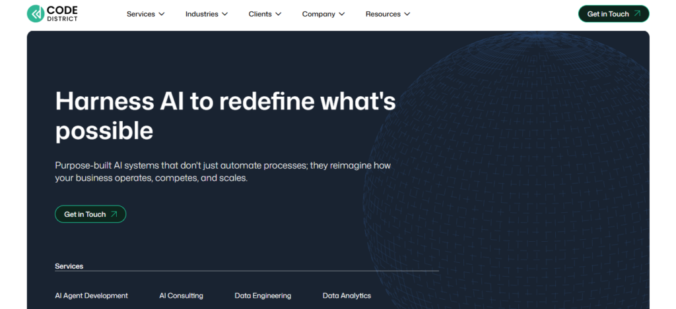
Task: Expand the chevron beside Industries
Action: pyautogui.click(x=224, y=14)
